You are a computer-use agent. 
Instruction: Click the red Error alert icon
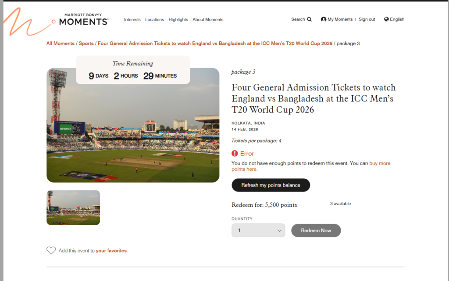235,153
